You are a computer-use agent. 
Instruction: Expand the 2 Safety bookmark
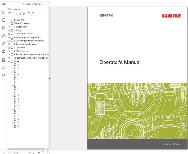click(9, 30)
